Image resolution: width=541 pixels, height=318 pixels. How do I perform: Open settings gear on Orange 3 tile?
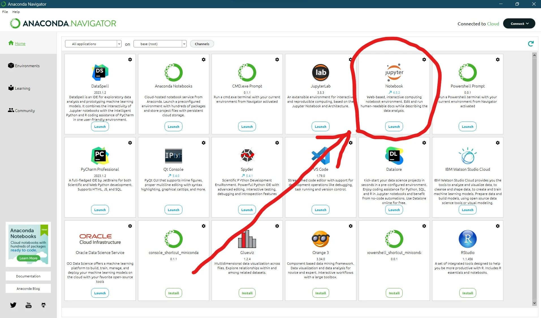point(351,226)
